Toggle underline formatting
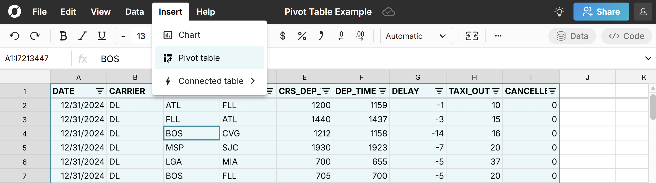The image size is (656, 183). 102,36
